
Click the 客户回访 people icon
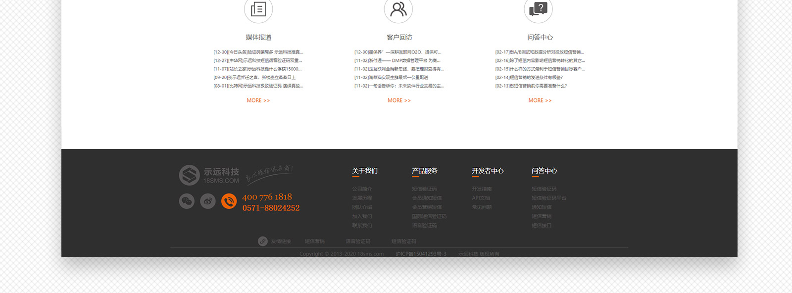tap(398, 9)
